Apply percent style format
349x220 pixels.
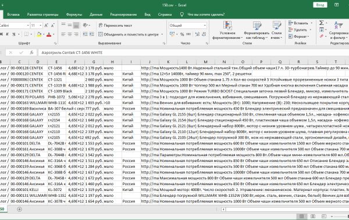[182, 34]
